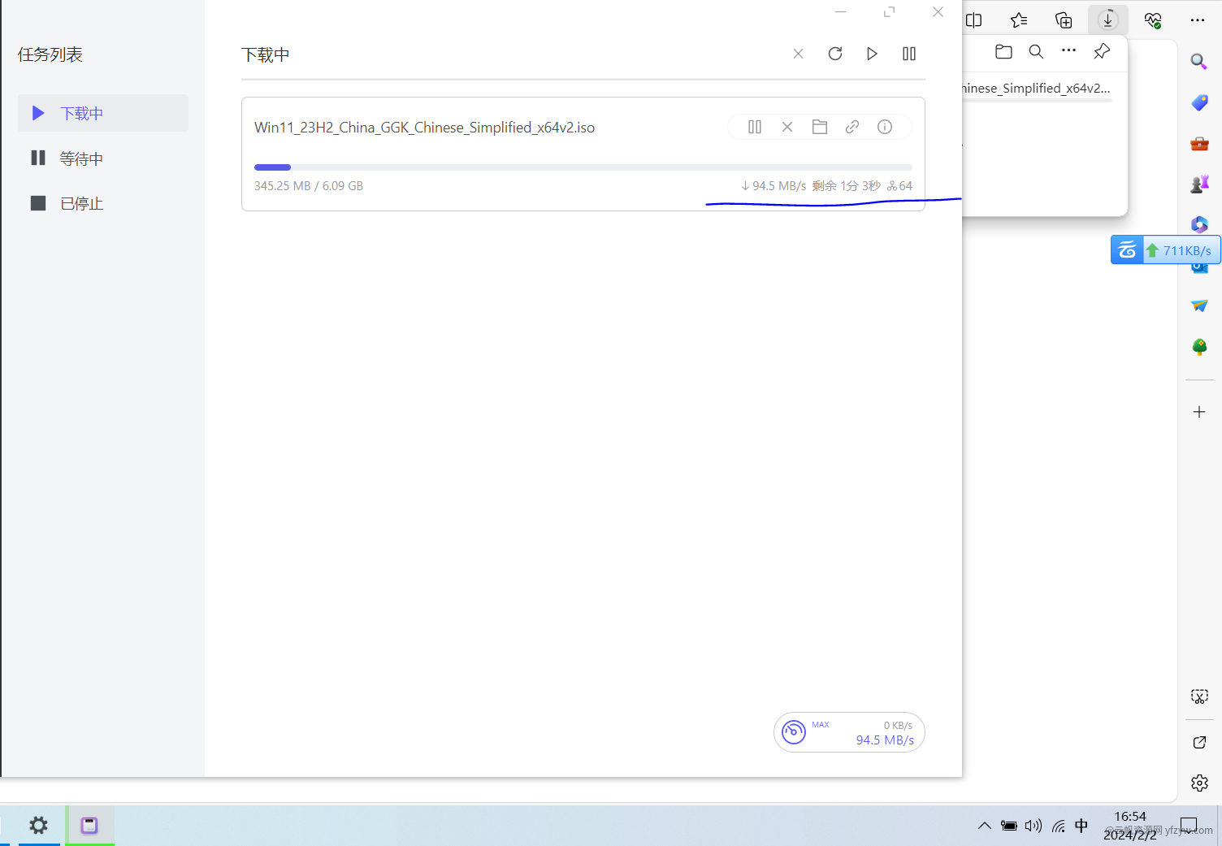Viewport: 1222px width, 846px height.
Task: Open the browser favorites star icon
Action: [1019, 20]
